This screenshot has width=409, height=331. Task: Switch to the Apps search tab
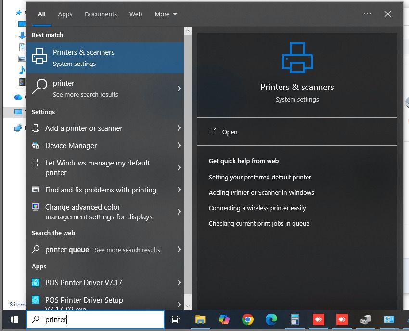pos(65,14)
